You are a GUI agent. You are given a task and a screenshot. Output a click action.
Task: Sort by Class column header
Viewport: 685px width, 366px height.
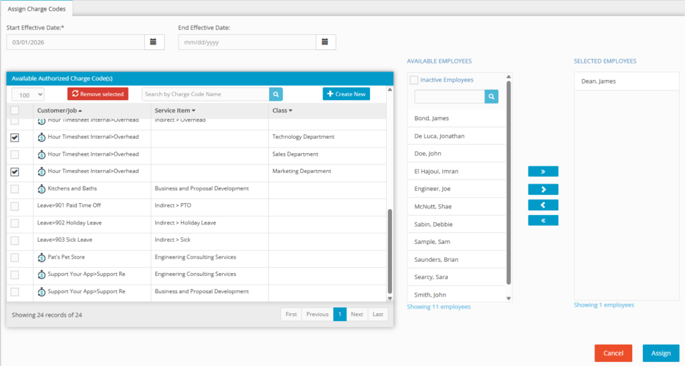[x=282, y=110]
